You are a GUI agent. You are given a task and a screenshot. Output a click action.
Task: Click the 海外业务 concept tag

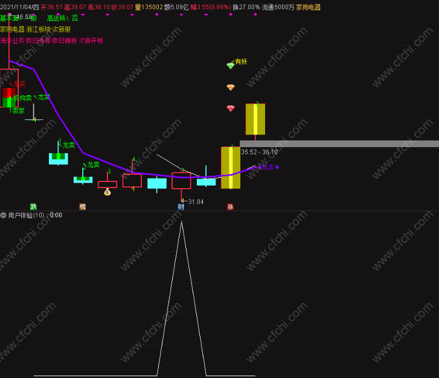[x=12, y=40]
